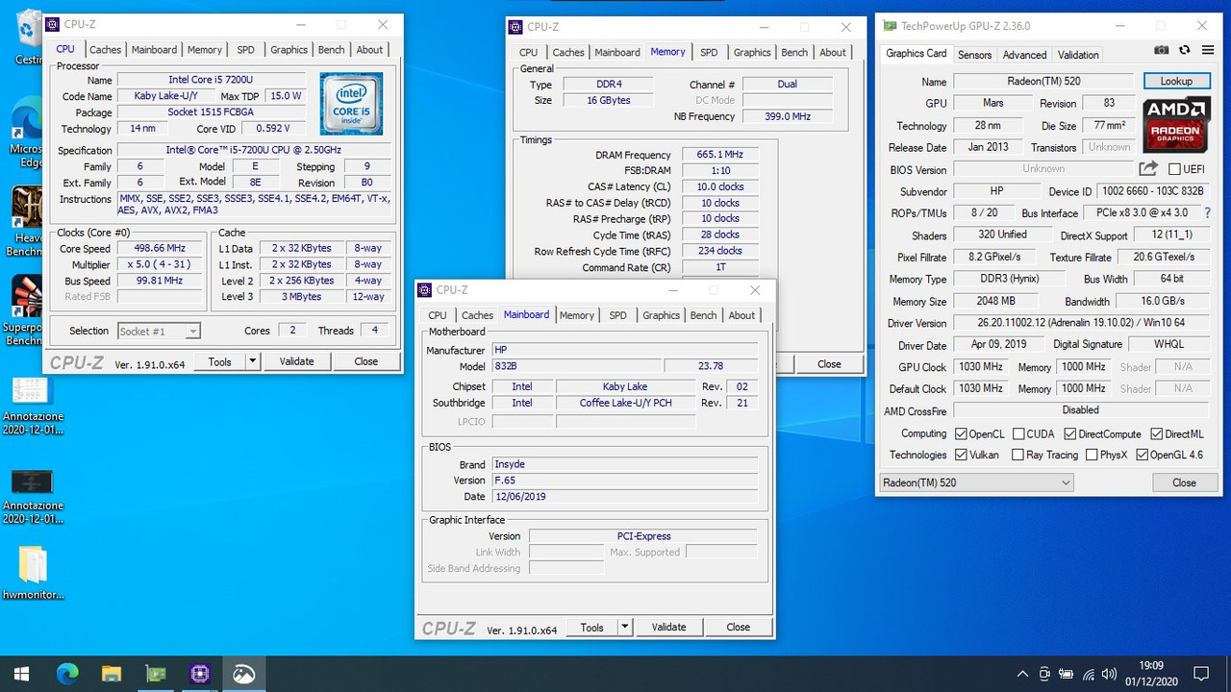
Task: Switch to the Advanced tab in GPU-Z
Action: point(1024,55)
